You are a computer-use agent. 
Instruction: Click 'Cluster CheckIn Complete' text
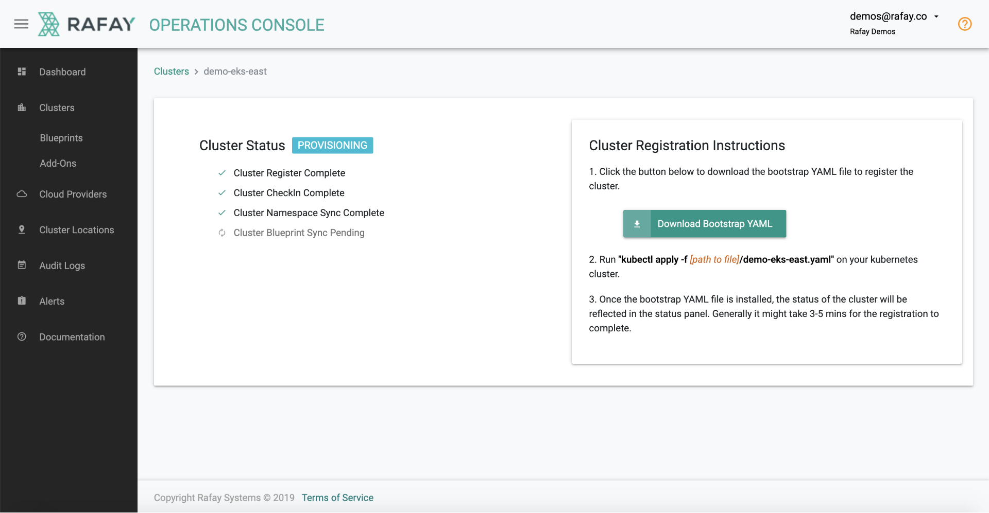[x=289, y=193]
